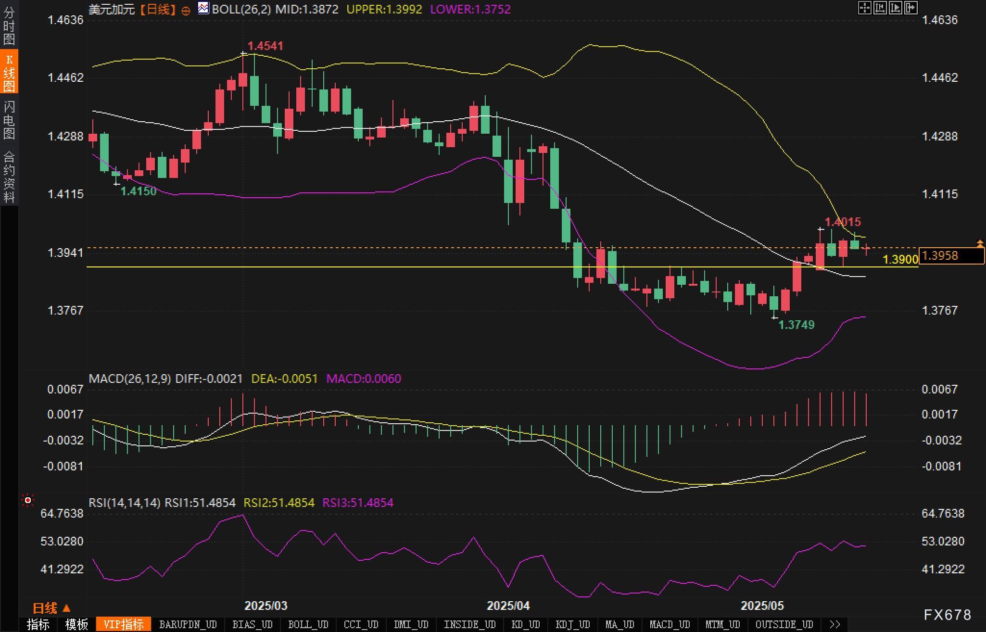This screenshot has width=986, height=632.
Task: Click the red sun icon near RSI panel
Action: point(28,501)
